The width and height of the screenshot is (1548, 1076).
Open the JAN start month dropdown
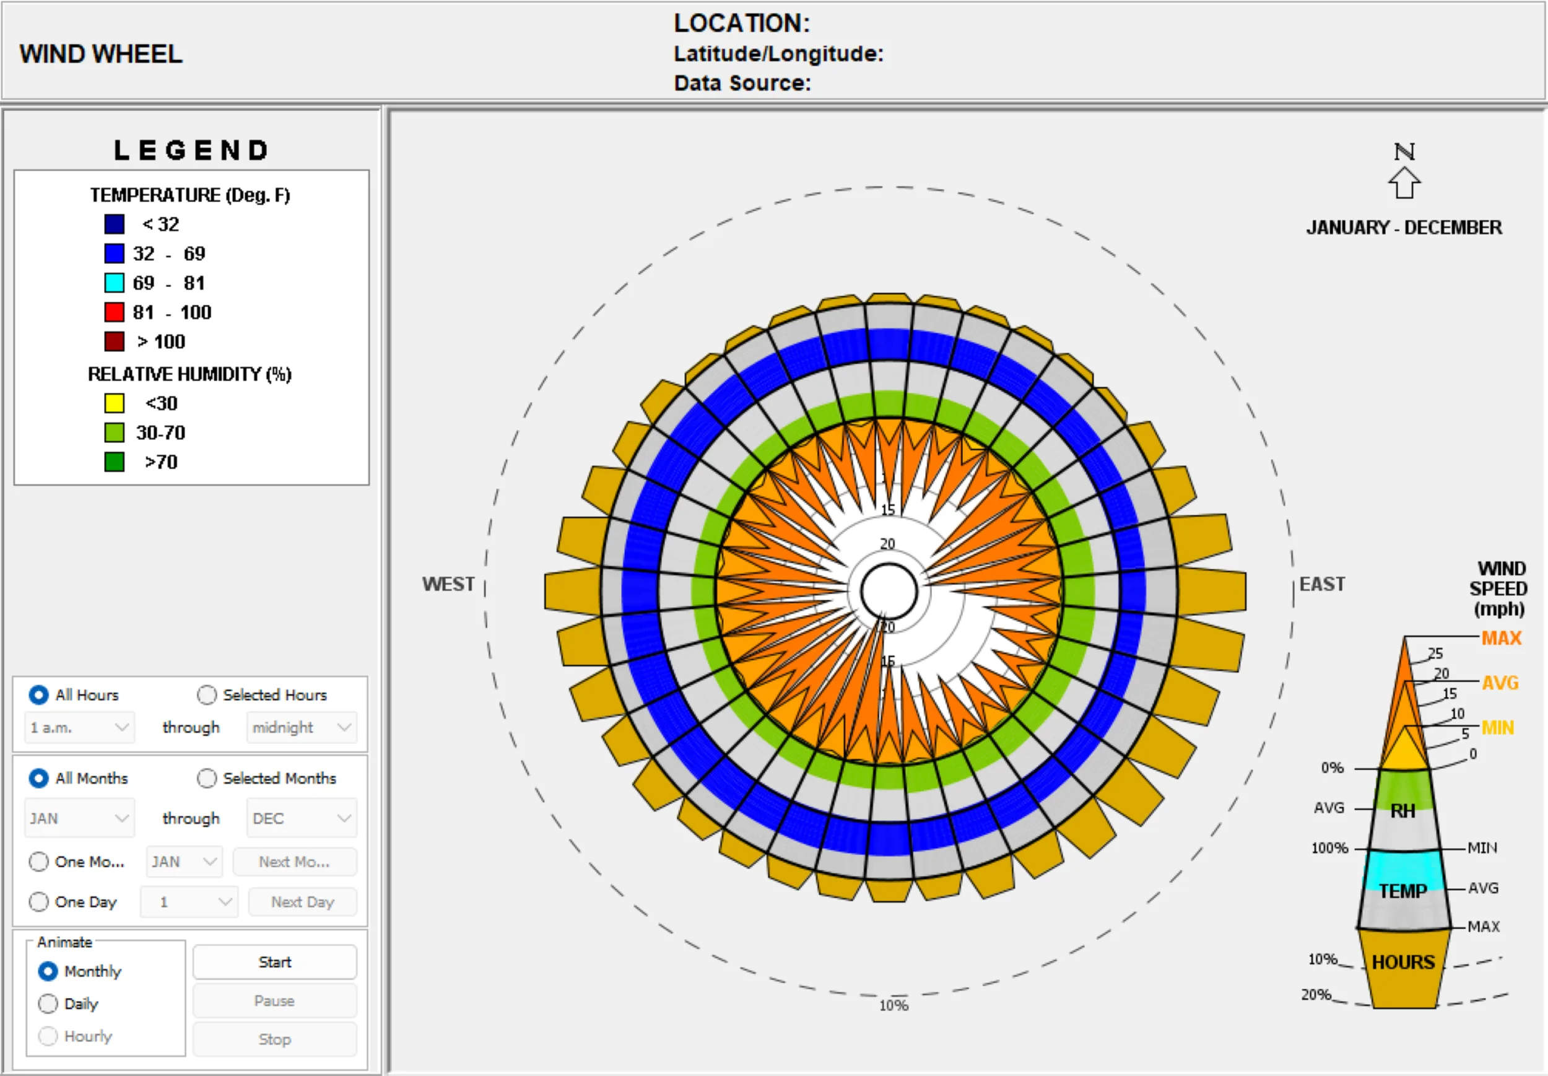[79, 818]
